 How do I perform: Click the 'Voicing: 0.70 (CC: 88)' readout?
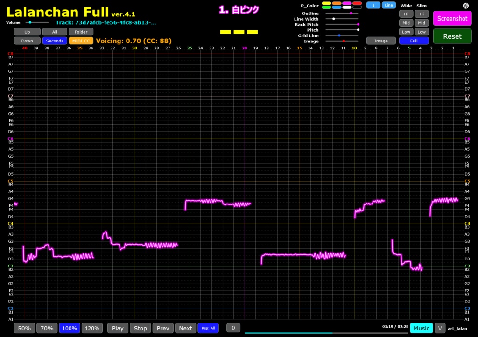134,41
